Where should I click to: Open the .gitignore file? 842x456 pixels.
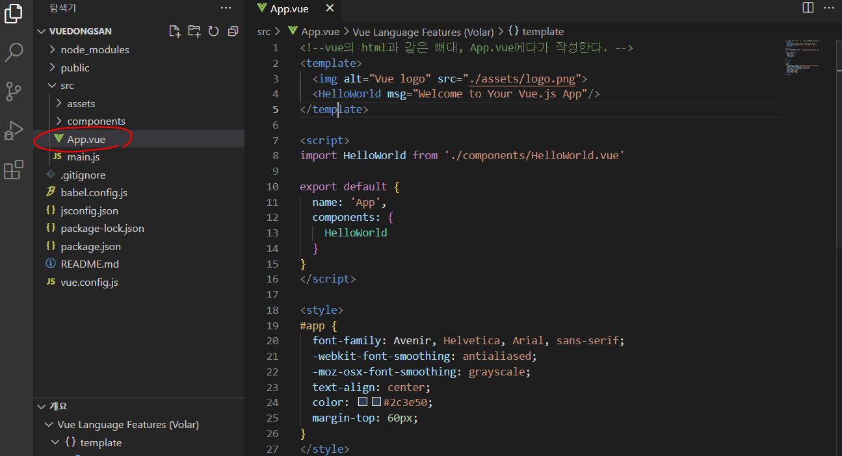pyautogui.click(x=138, y=175)
